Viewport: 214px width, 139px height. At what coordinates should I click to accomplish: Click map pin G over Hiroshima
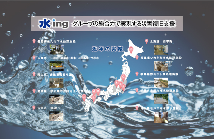point(94,92)
